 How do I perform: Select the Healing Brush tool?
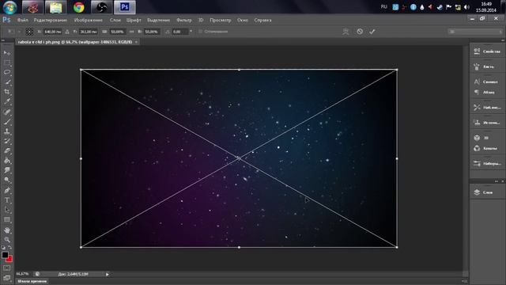(7, 112)
